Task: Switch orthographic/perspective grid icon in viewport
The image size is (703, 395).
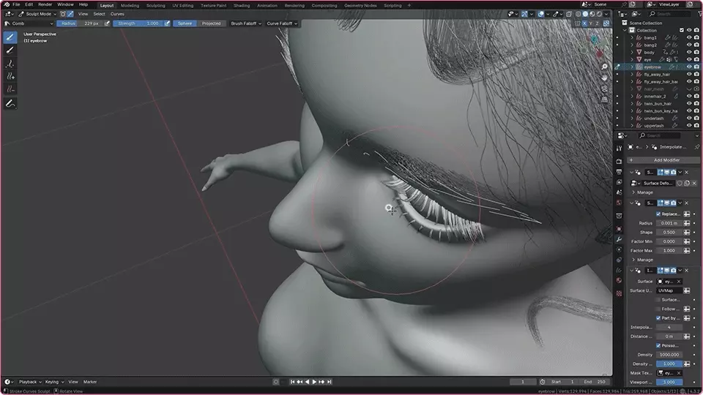Action: pos(604,99)
